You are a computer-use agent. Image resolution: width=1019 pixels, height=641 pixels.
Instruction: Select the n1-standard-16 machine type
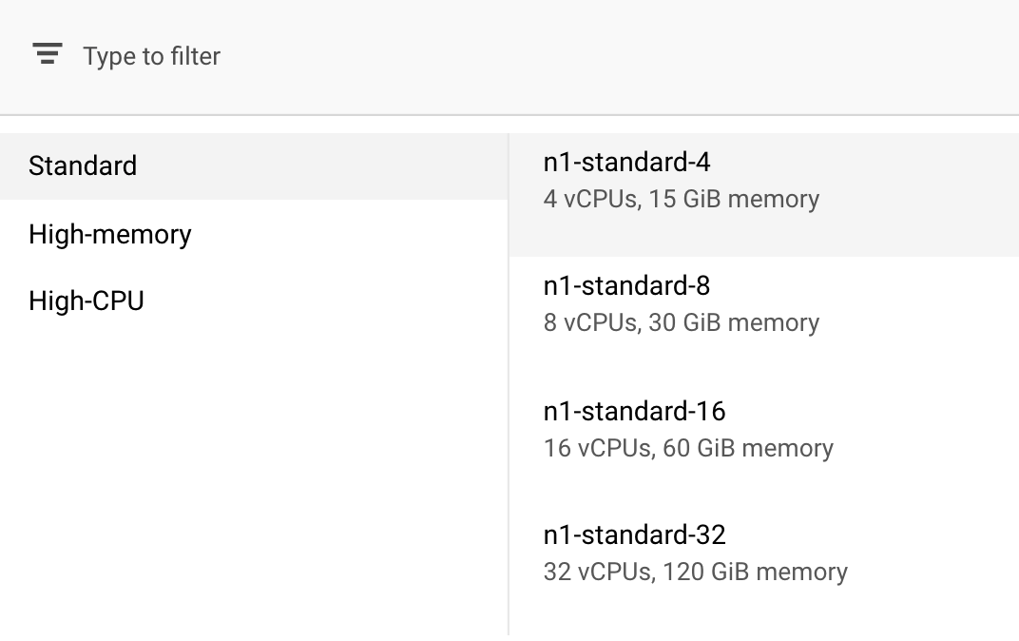tap(634, 411)
